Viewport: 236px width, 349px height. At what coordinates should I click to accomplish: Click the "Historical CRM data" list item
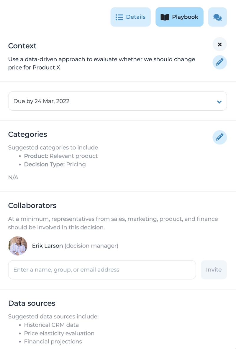pyautogui.click(x=51, y=325)
